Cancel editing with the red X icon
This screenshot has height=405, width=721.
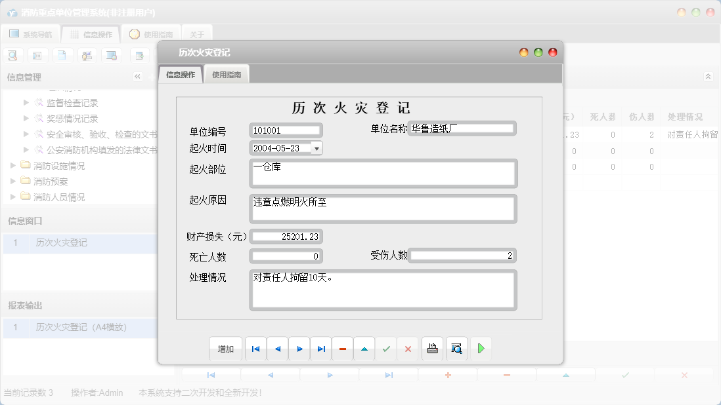[408, 349]
